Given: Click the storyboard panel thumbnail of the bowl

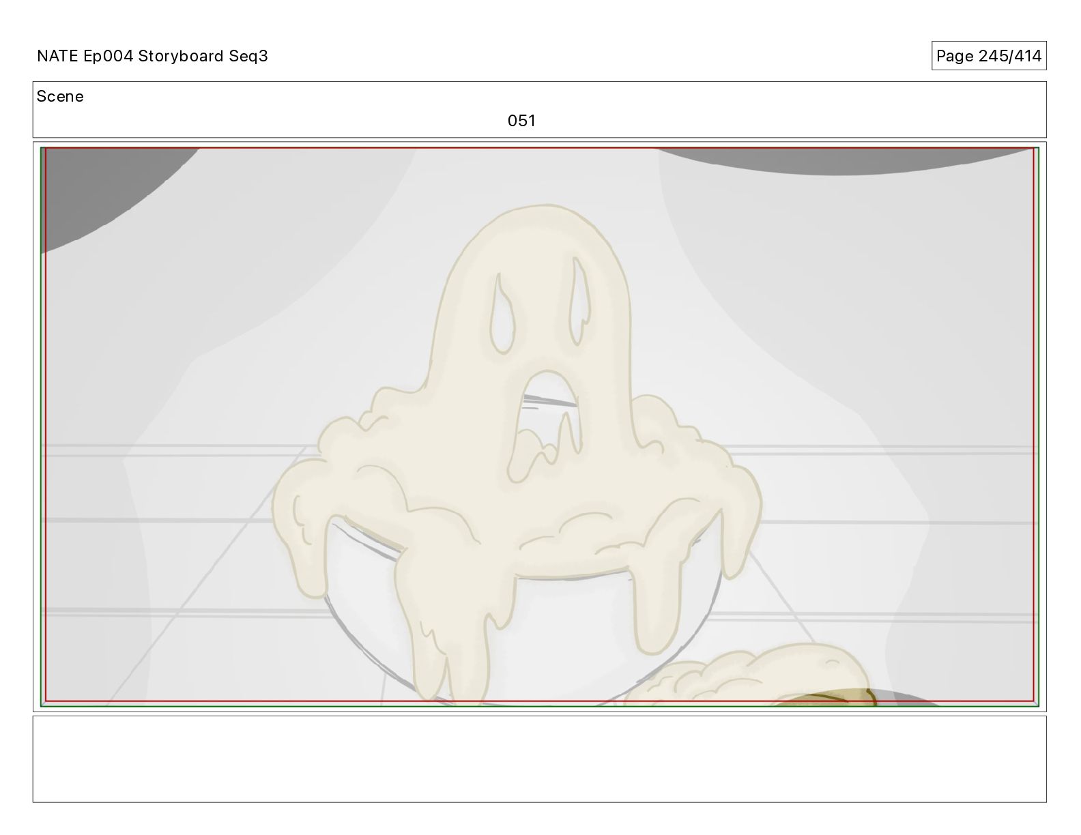Looking at the screenshot, I should click(x=539, y=427).
